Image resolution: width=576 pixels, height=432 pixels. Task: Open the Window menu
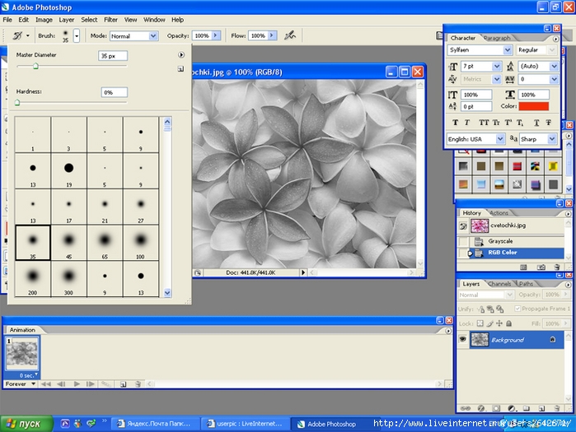pyautogui.click(x=154, y=20)
